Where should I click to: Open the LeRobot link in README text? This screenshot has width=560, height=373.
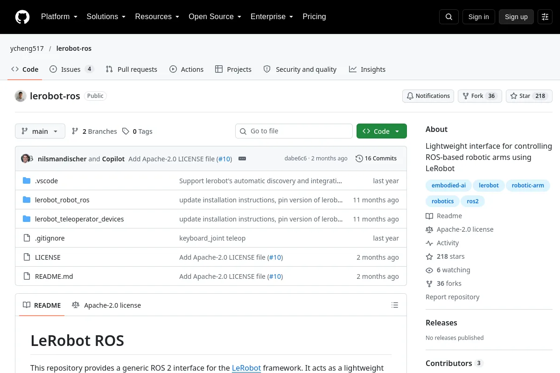tap(246, 368)
